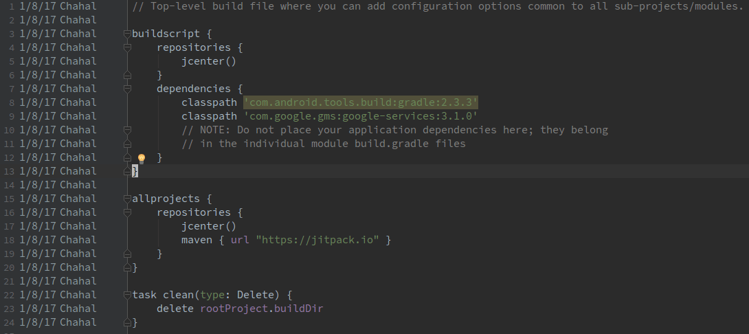Click on rootProject.buildDir in the clean task
Screen dimensions: 749x334
coord(261,309)
